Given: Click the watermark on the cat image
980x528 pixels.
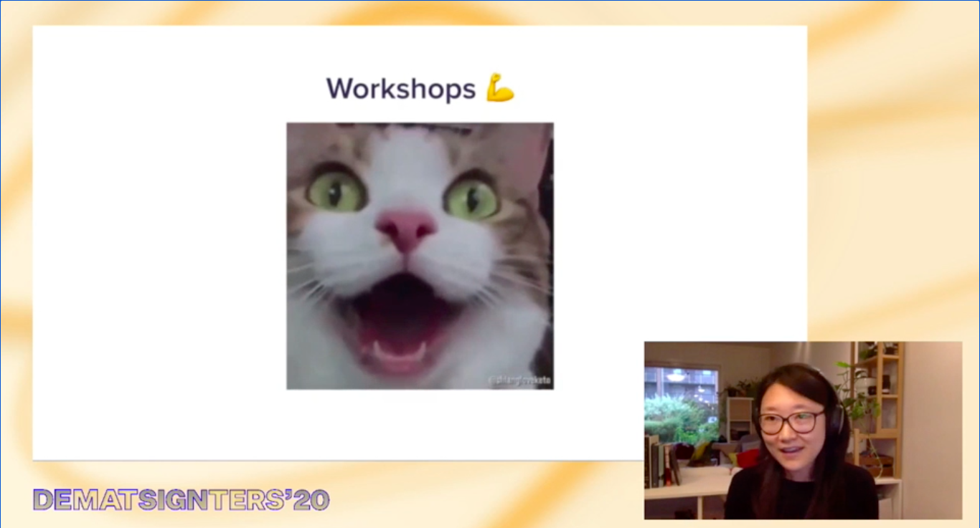Looking at the screenshot, I should pos(520,380).
